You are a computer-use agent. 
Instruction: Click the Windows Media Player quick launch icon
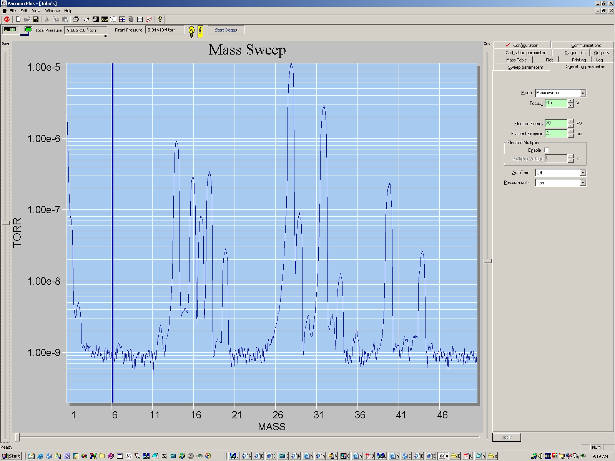click(208, 456)
